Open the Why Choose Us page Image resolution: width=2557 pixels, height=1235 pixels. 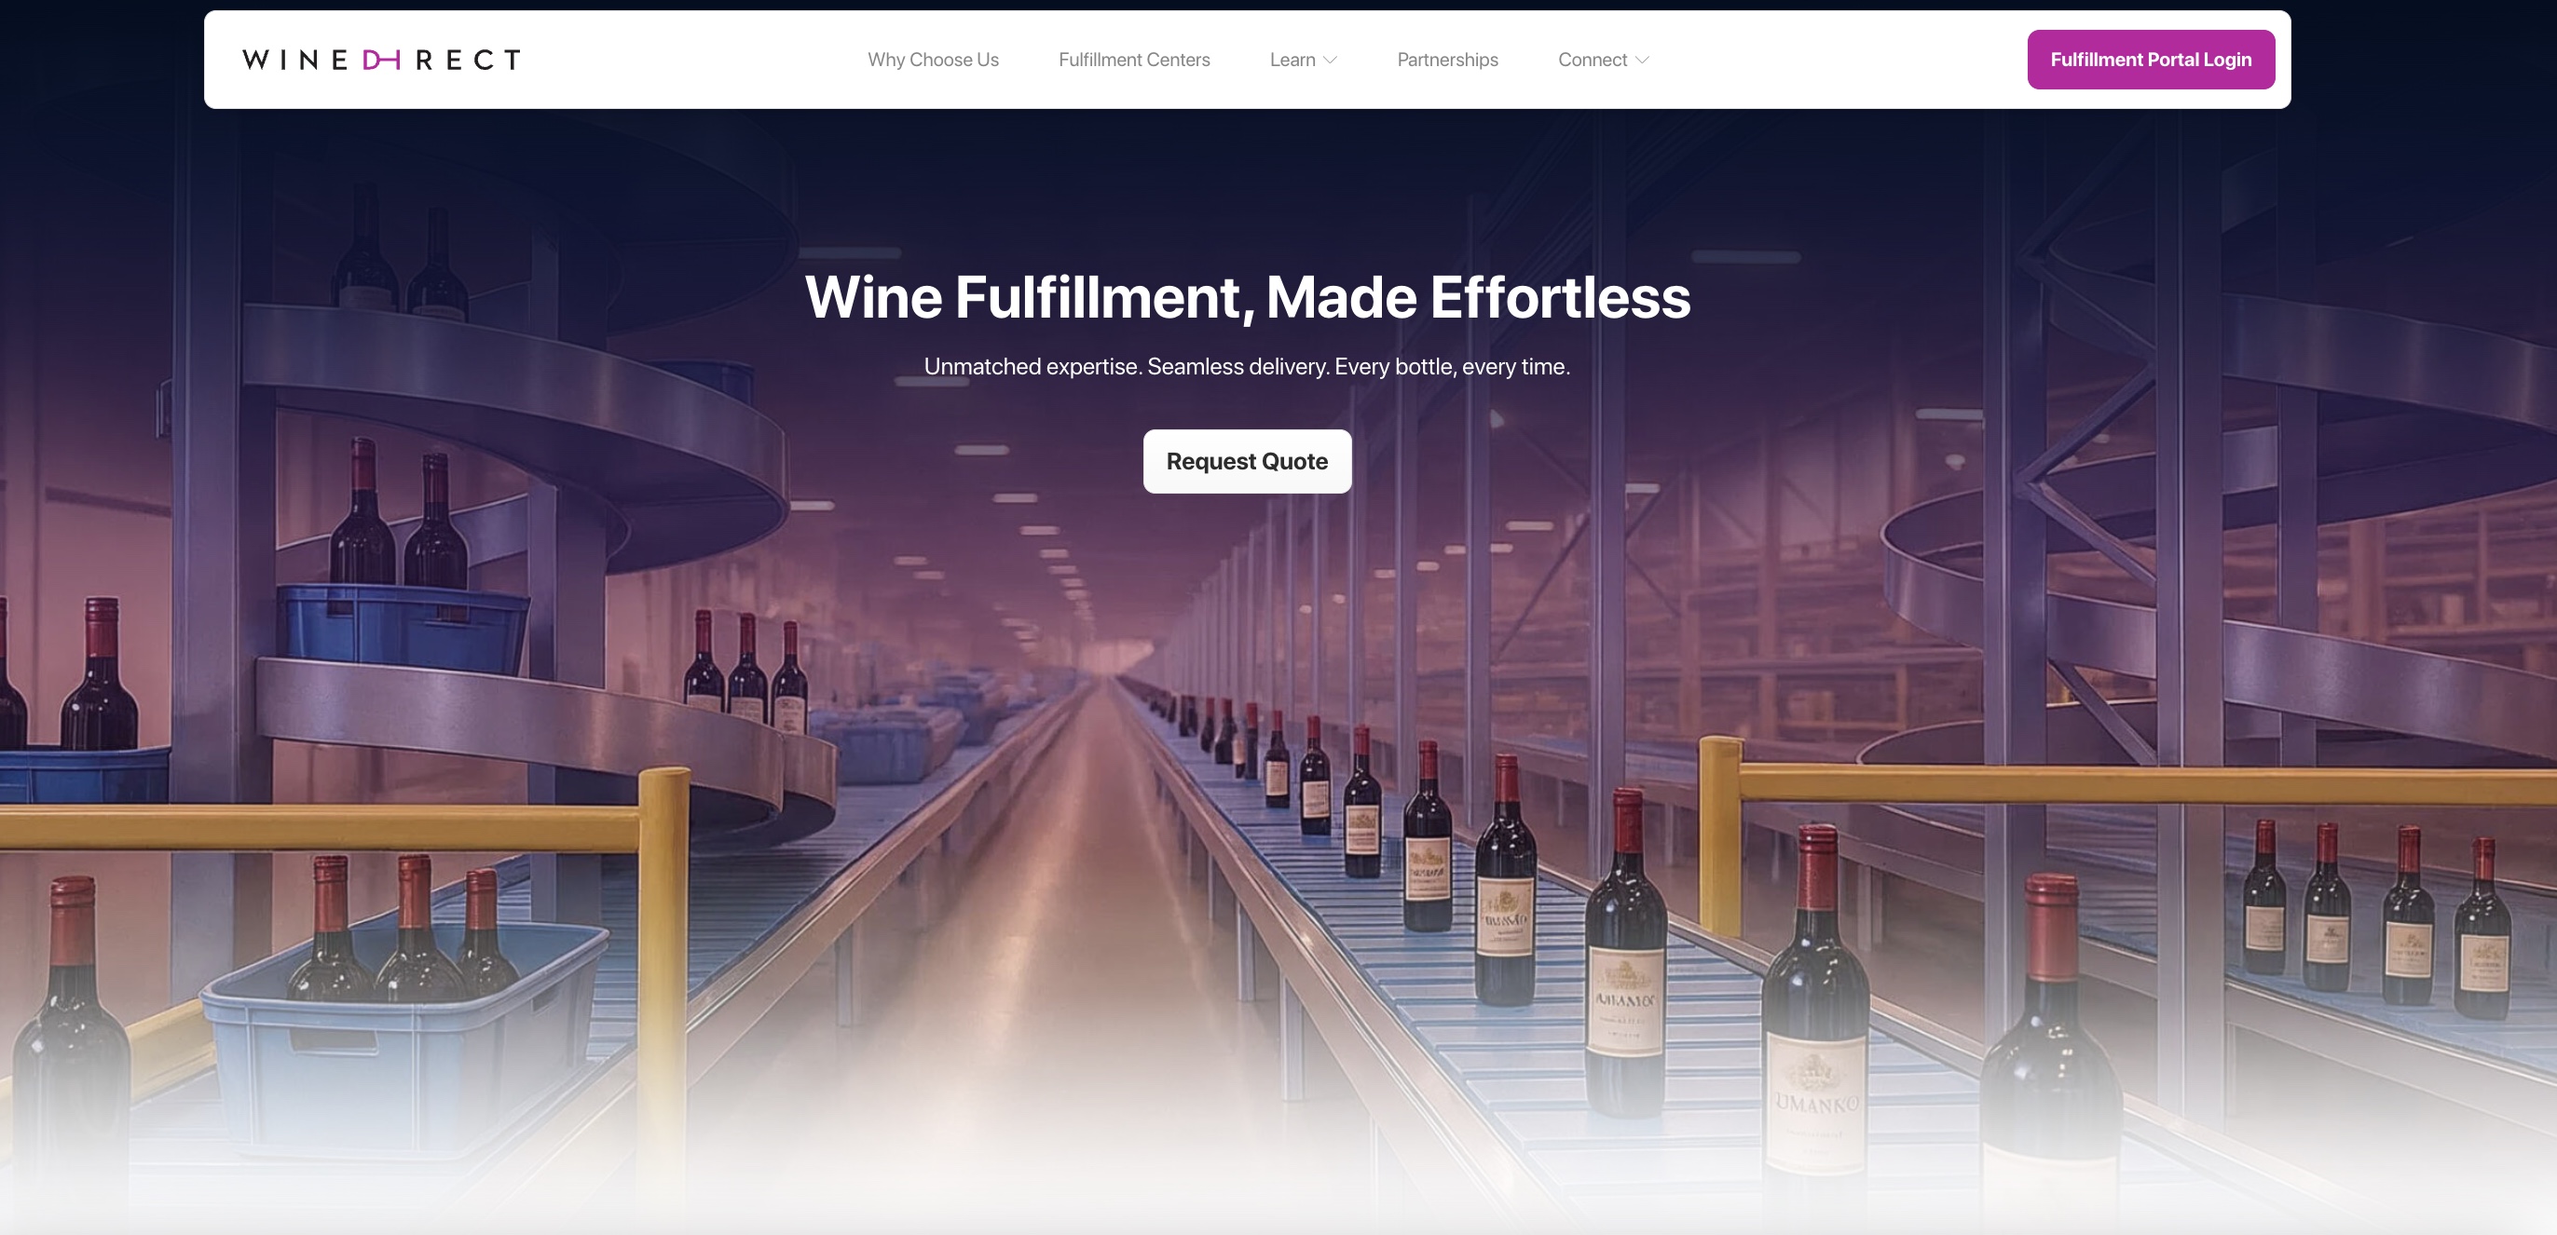[933, 60]
